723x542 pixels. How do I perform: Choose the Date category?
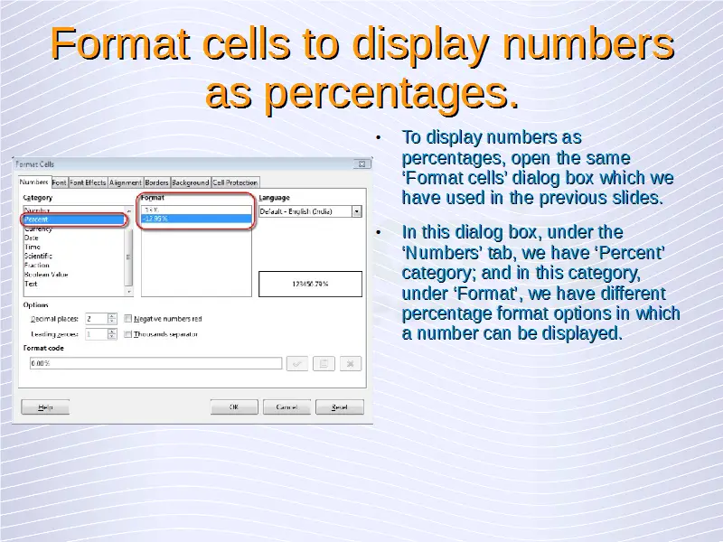[x=74, y=238]
